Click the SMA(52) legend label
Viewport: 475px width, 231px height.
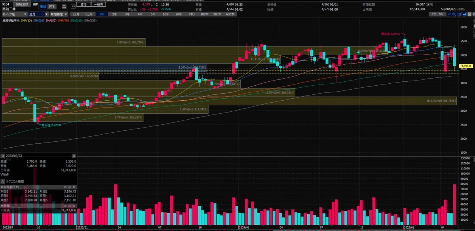51,20
